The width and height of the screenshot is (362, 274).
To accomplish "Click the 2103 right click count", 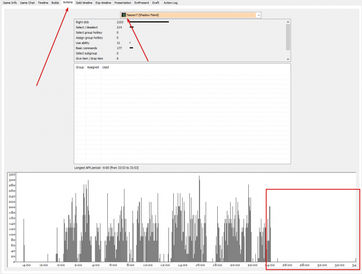I will click(120, 22).
